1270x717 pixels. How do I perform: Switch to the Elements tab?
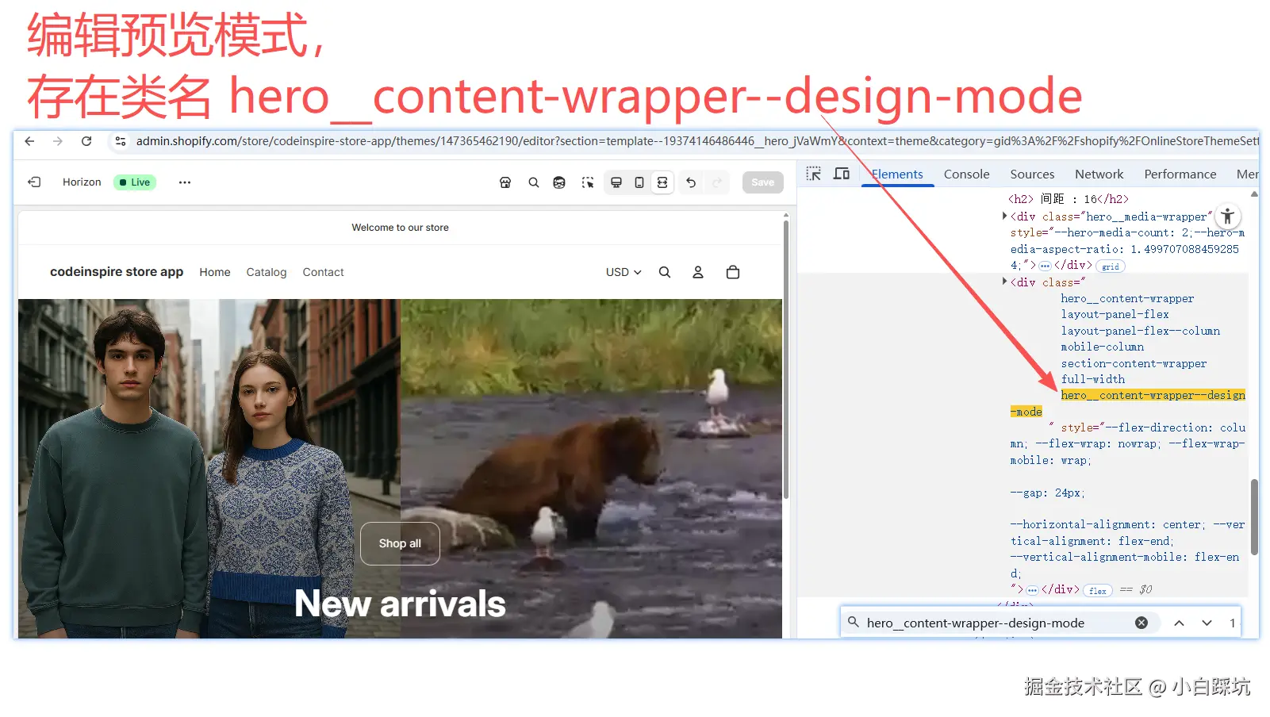(x=897, y=174)
